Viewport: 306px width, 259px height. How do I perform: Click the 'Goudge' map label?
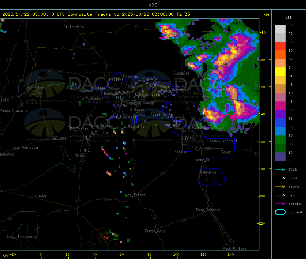point(149,103)
